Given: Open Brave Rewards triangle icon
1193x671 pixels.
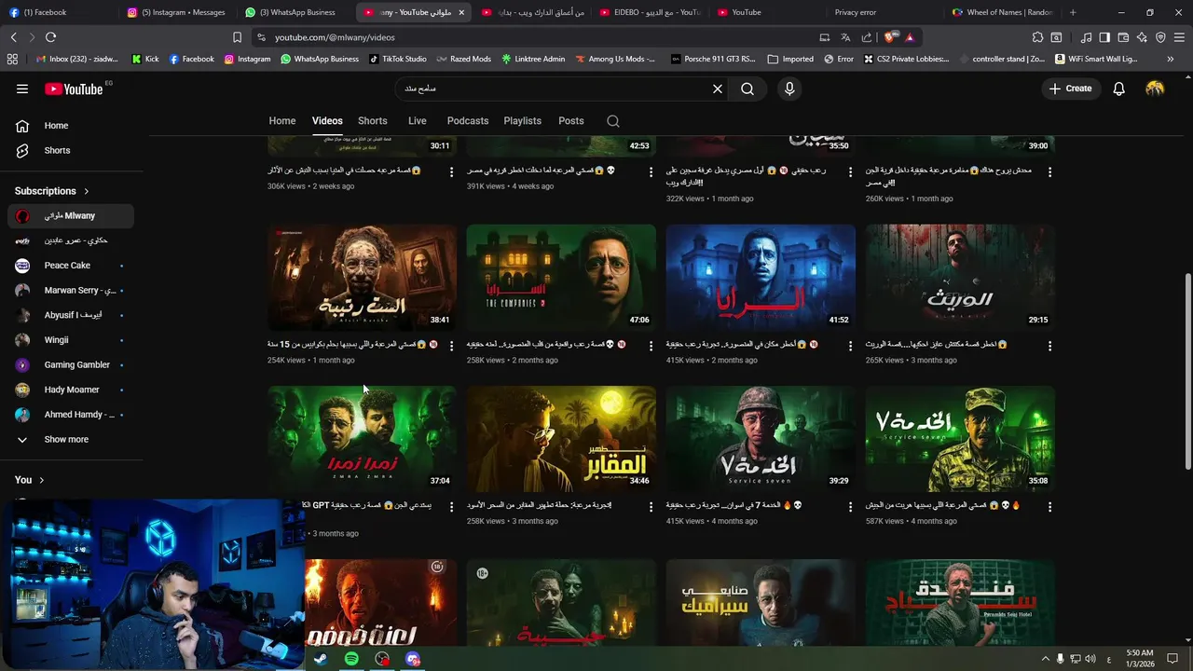Looking at the screenshot, I should tap(909, 37).
